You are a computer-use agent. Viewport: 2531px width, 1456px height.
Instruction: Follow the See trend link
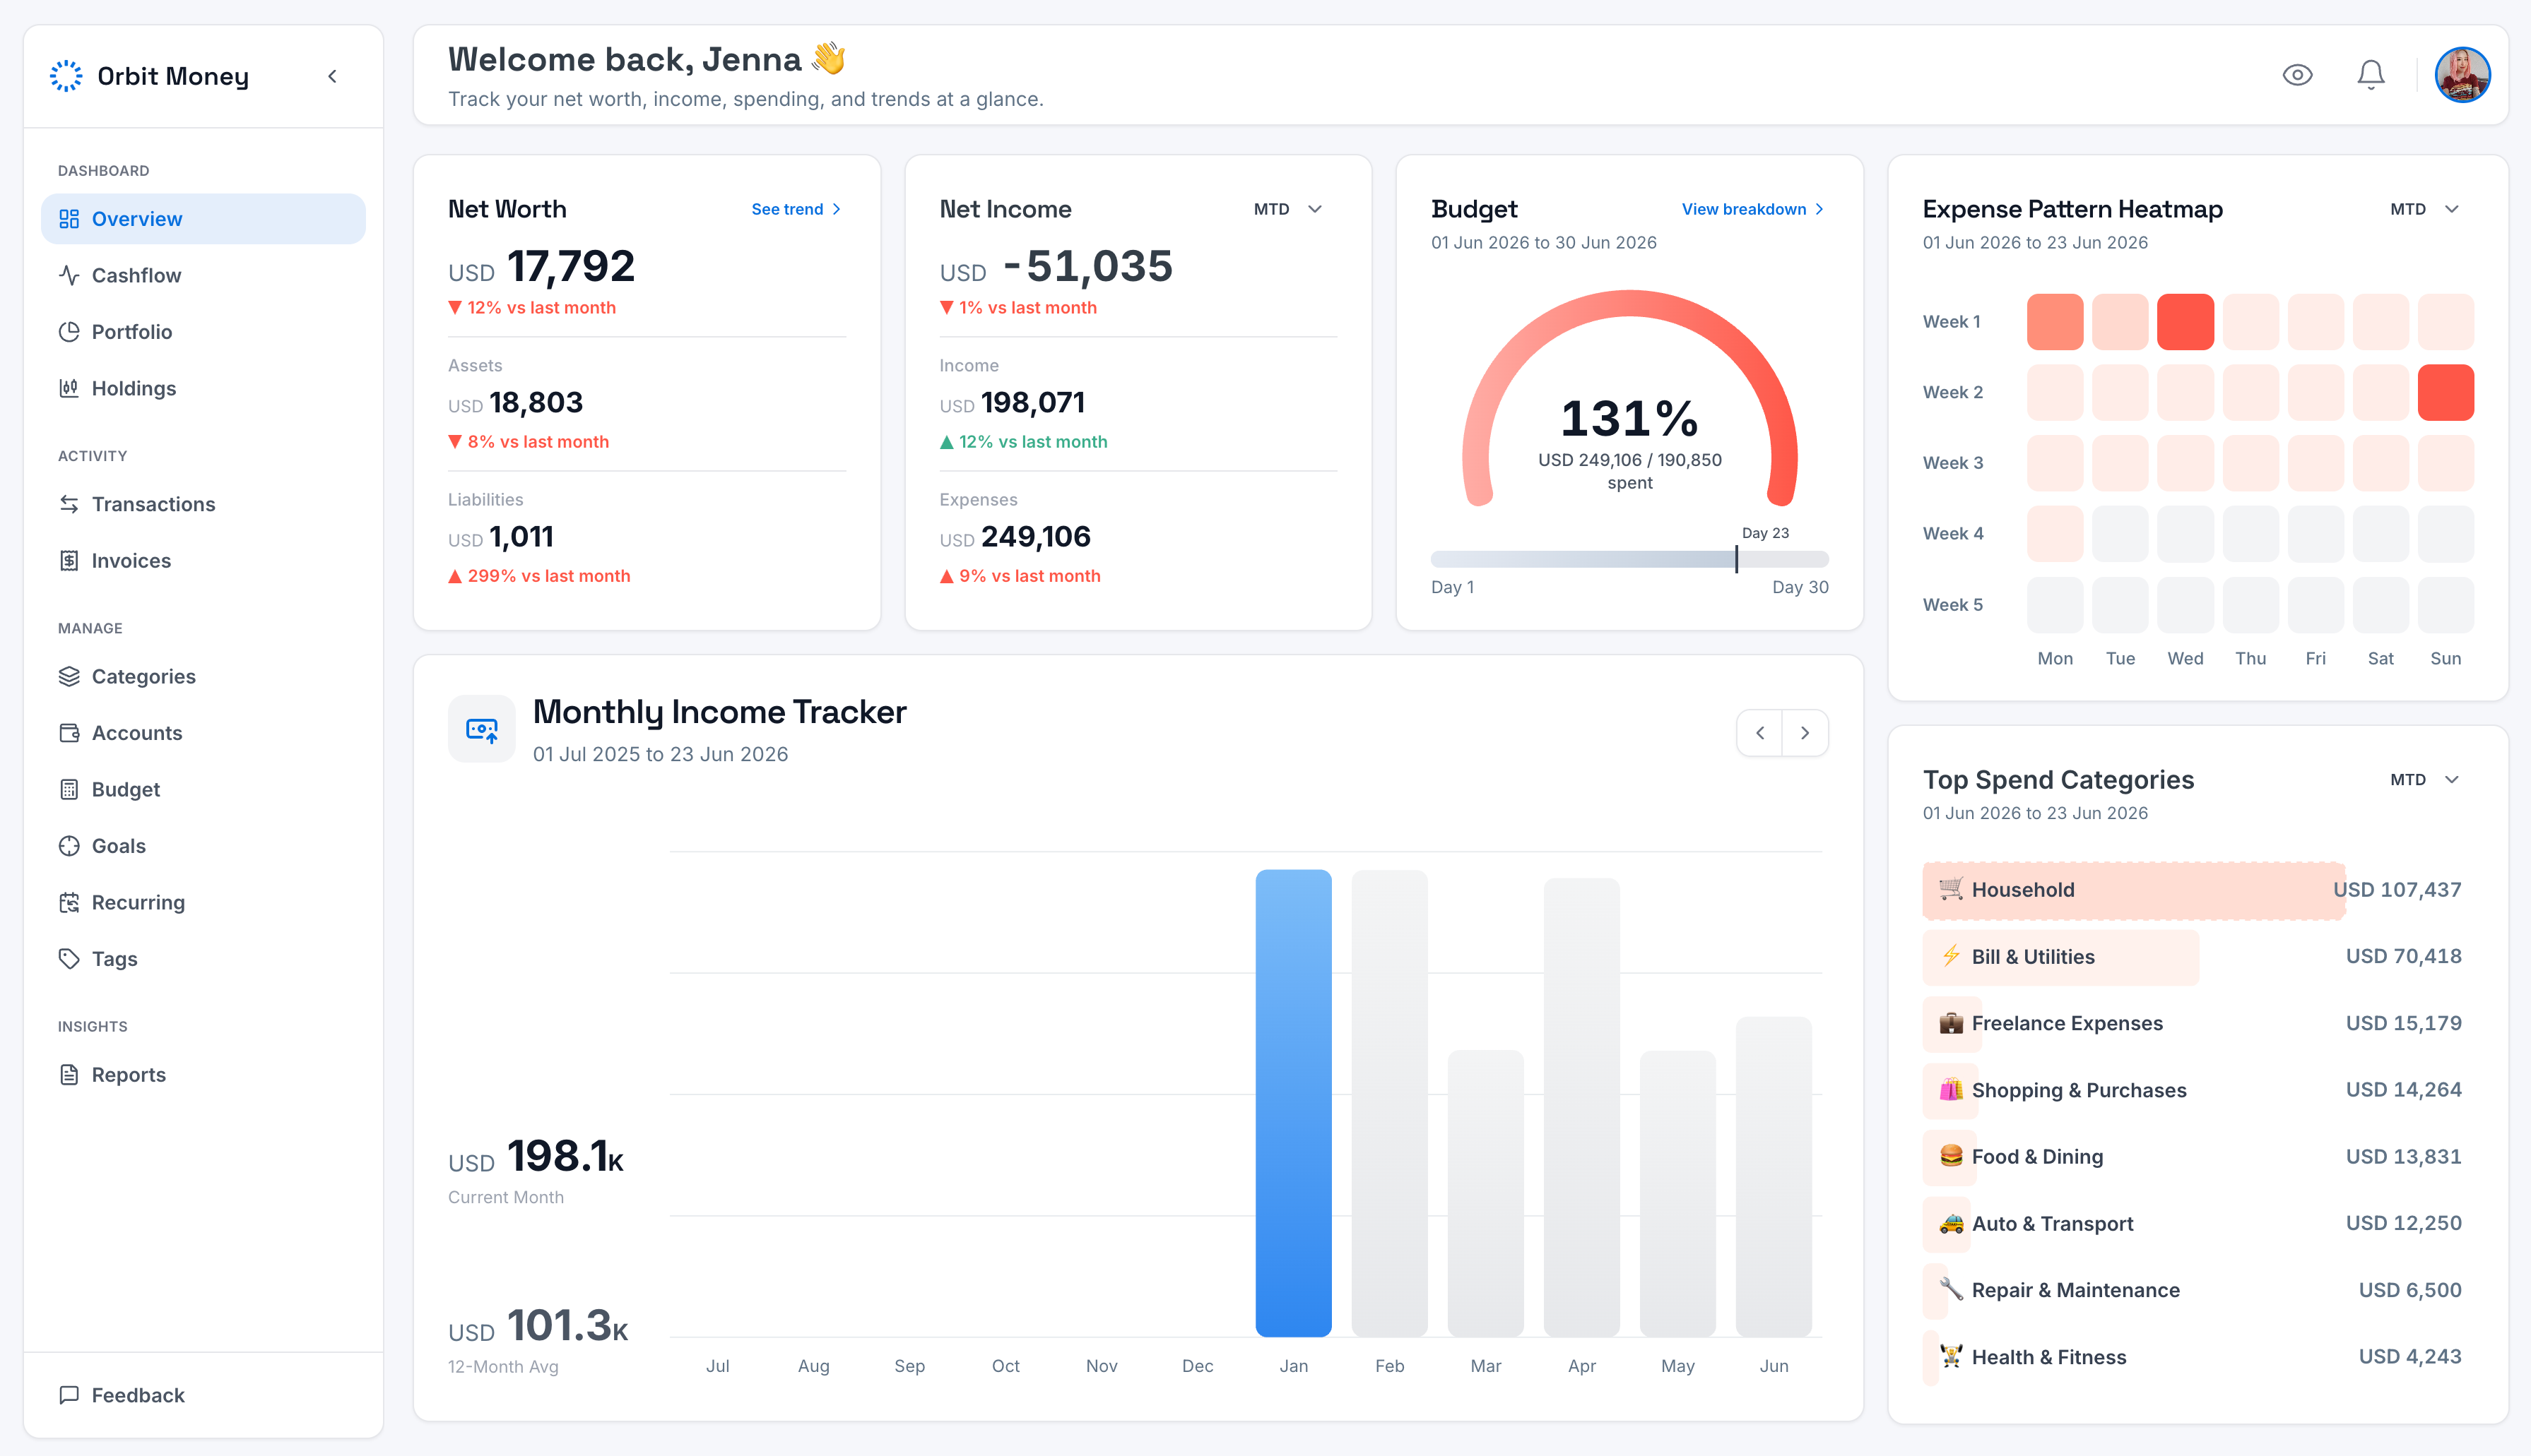(796, 209)
